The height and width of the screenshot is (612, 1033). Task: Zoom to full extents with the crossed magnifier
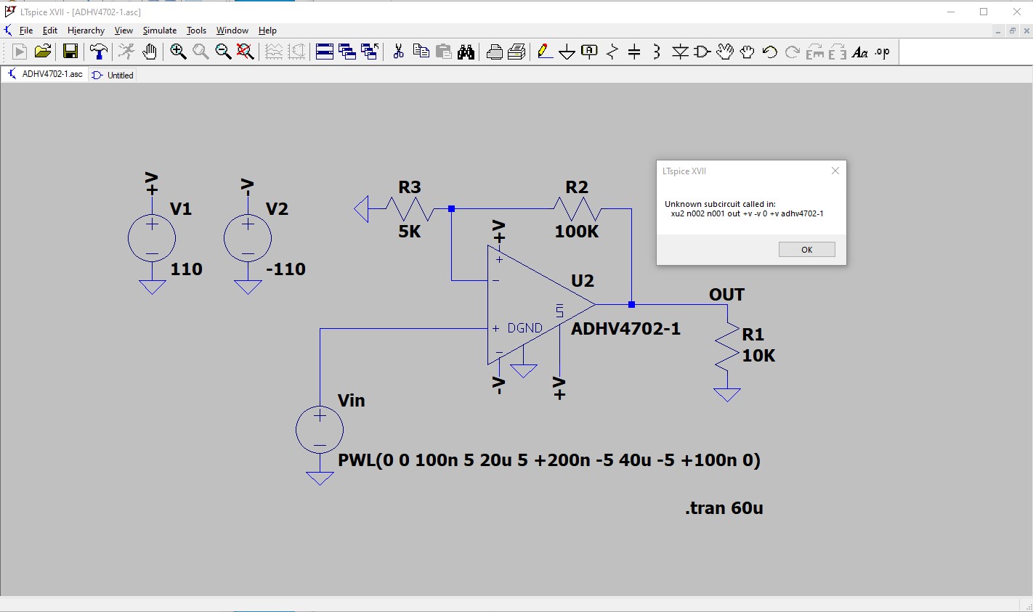(x=246, y=52)
